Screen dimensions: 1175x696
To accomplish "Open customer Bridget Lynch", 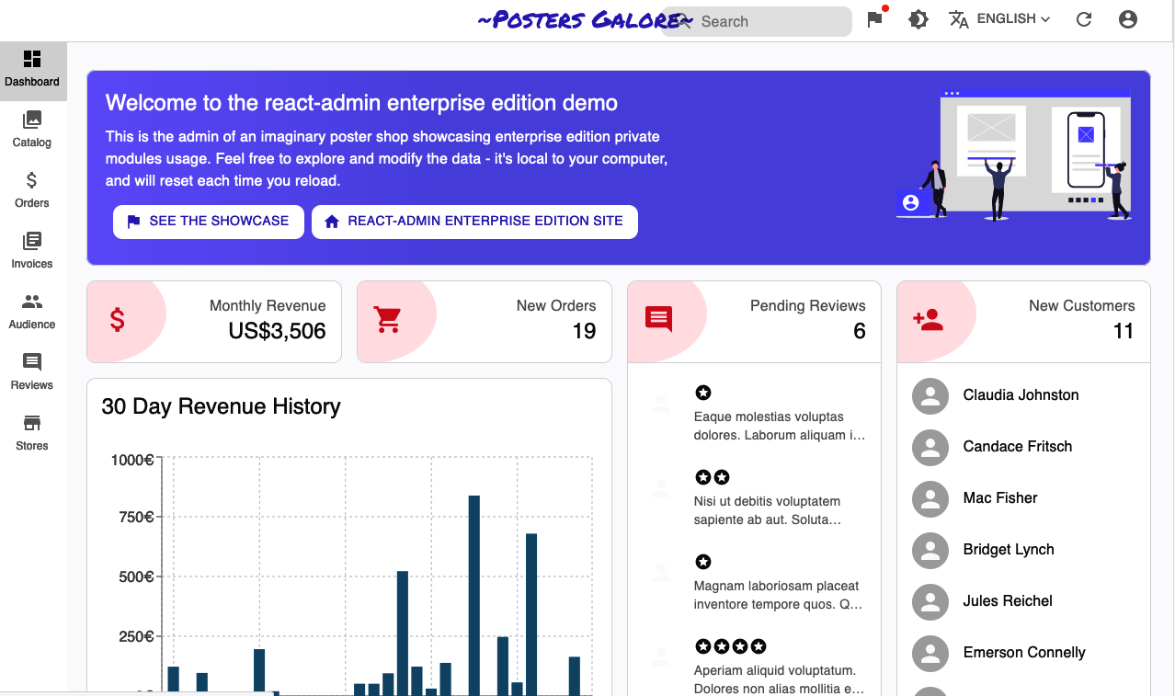I will coord(1023,550).
